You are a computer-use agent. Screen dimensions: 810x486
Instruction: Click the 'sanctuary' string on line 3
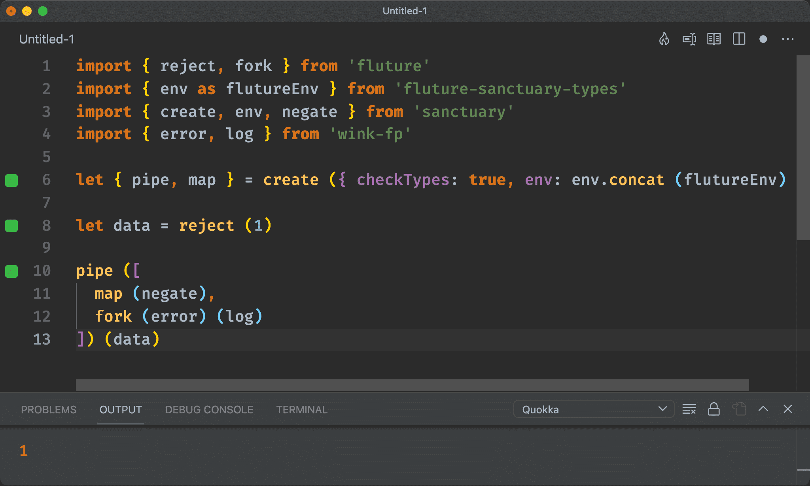464,112
